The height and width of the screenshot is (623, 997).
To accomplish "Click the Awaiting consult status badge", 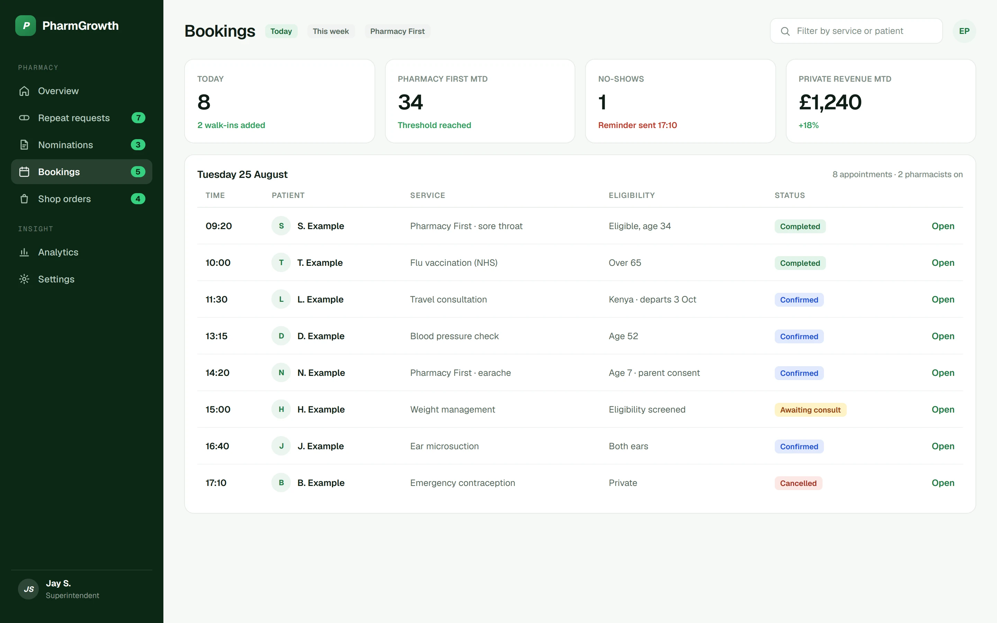I will tap(810, 409).
